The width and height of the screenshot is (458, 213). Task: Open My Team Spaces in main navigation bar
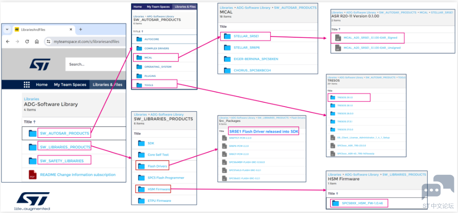[70, 85]
